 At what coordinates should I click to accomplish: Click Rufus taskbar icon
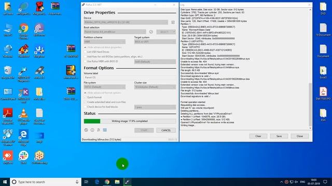(127, 182)
